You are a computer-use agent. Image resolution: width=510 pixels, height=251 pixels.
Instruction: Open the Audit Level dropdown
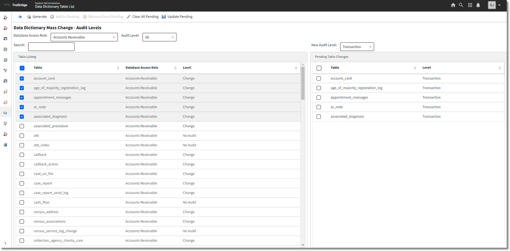160,37
